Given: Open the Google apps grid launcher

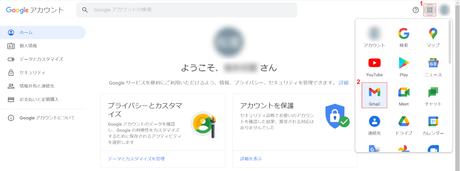Looking at the screenshot, I should pos(430,10).
